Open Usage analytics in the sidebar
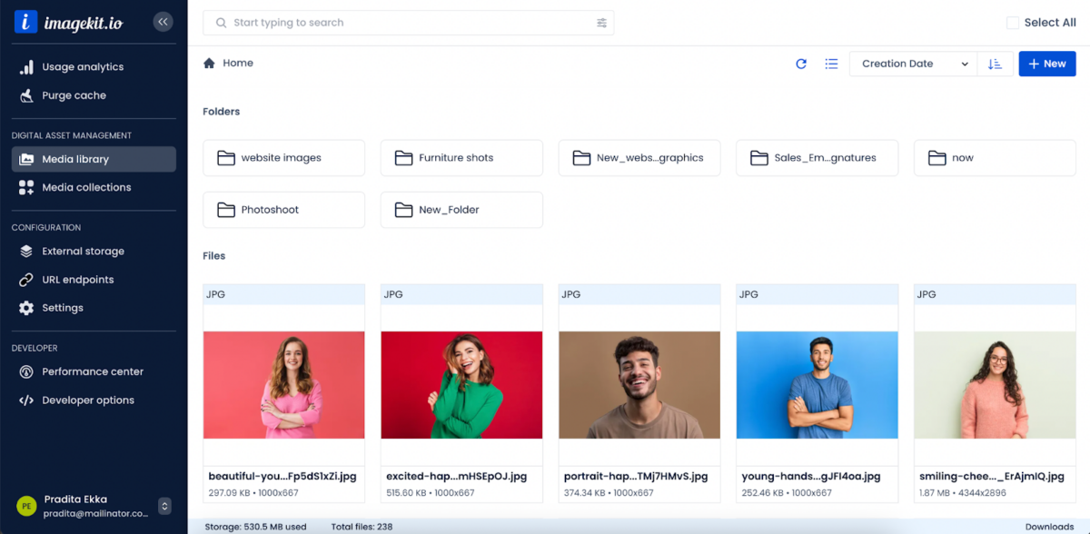1090x534 pixels. (83, 67)
